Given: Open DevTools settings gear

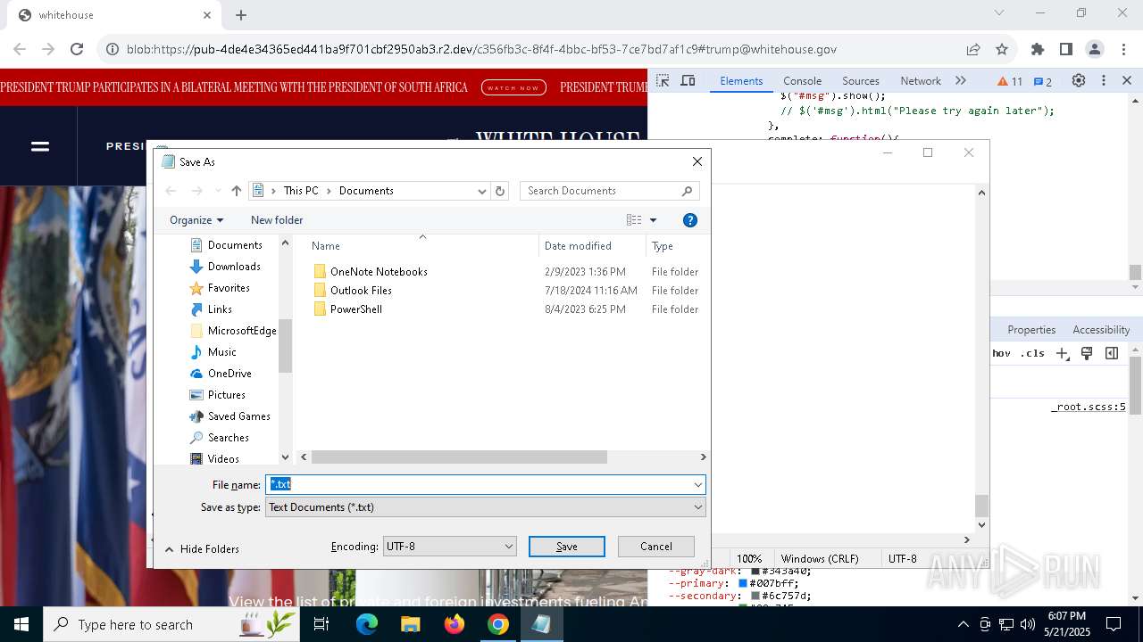Looking at the screenshot, I should pos(1079,81).
